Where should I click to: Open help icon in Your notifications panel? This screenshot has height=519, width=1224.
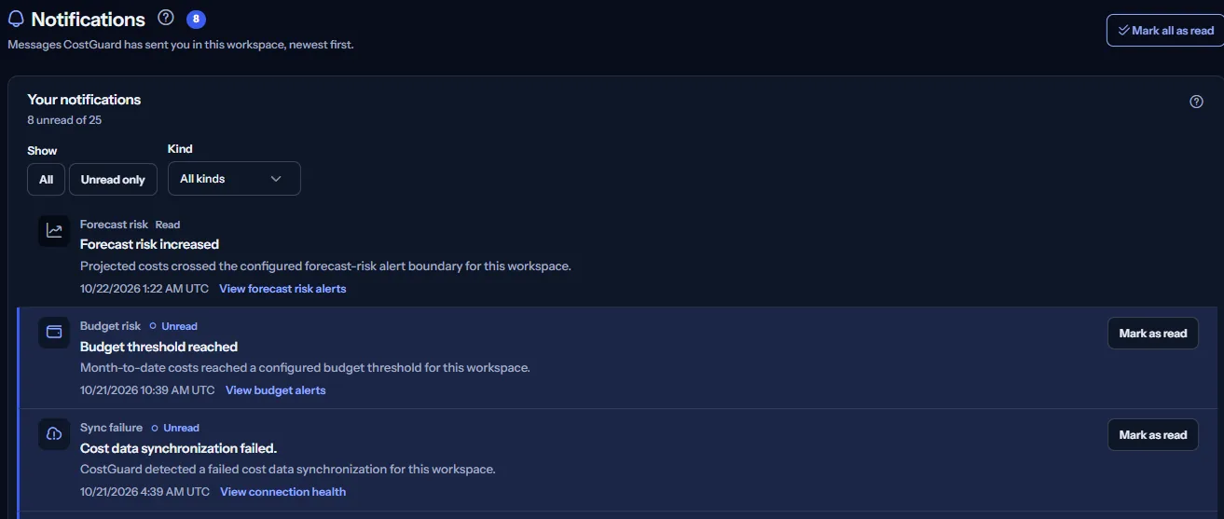[x=1197, y=102]
